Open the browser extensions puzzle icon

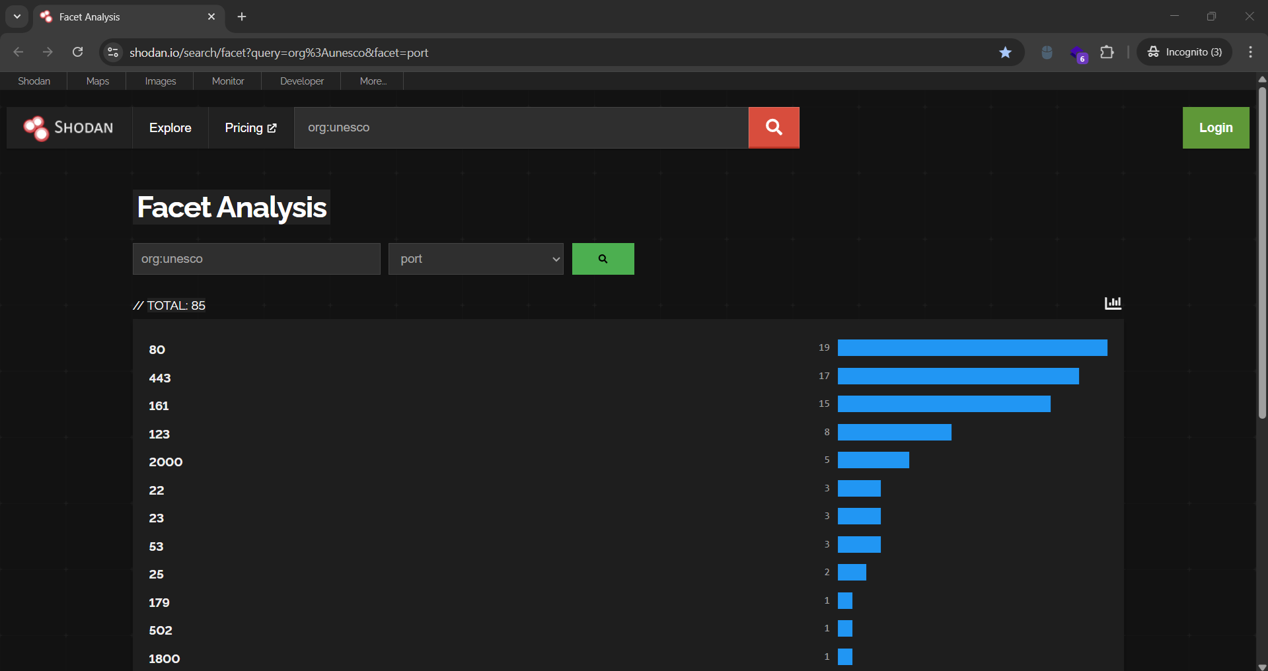pos(1107,52)
